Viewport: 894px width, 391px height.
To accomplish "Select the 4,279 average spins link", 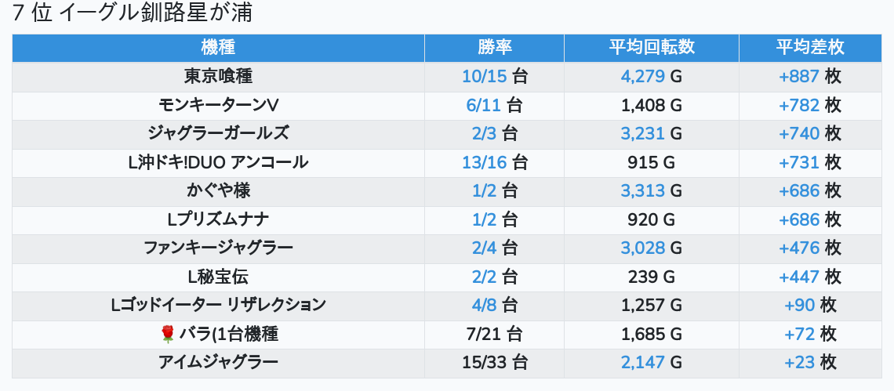I will tap(642, 77).
